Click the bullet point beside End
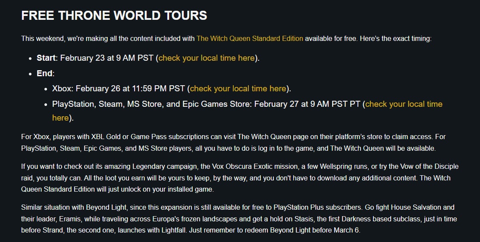480x242 pixels. pyautogui.click(x=30, y=74)
